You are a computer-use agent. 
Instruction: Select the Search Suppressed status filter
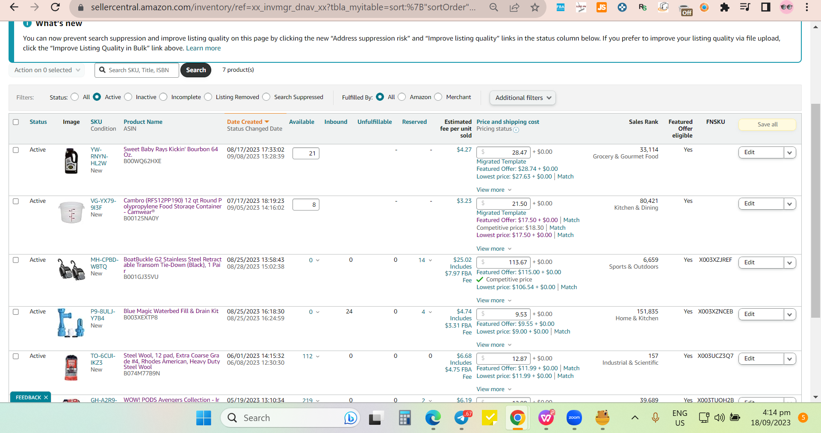266,97
